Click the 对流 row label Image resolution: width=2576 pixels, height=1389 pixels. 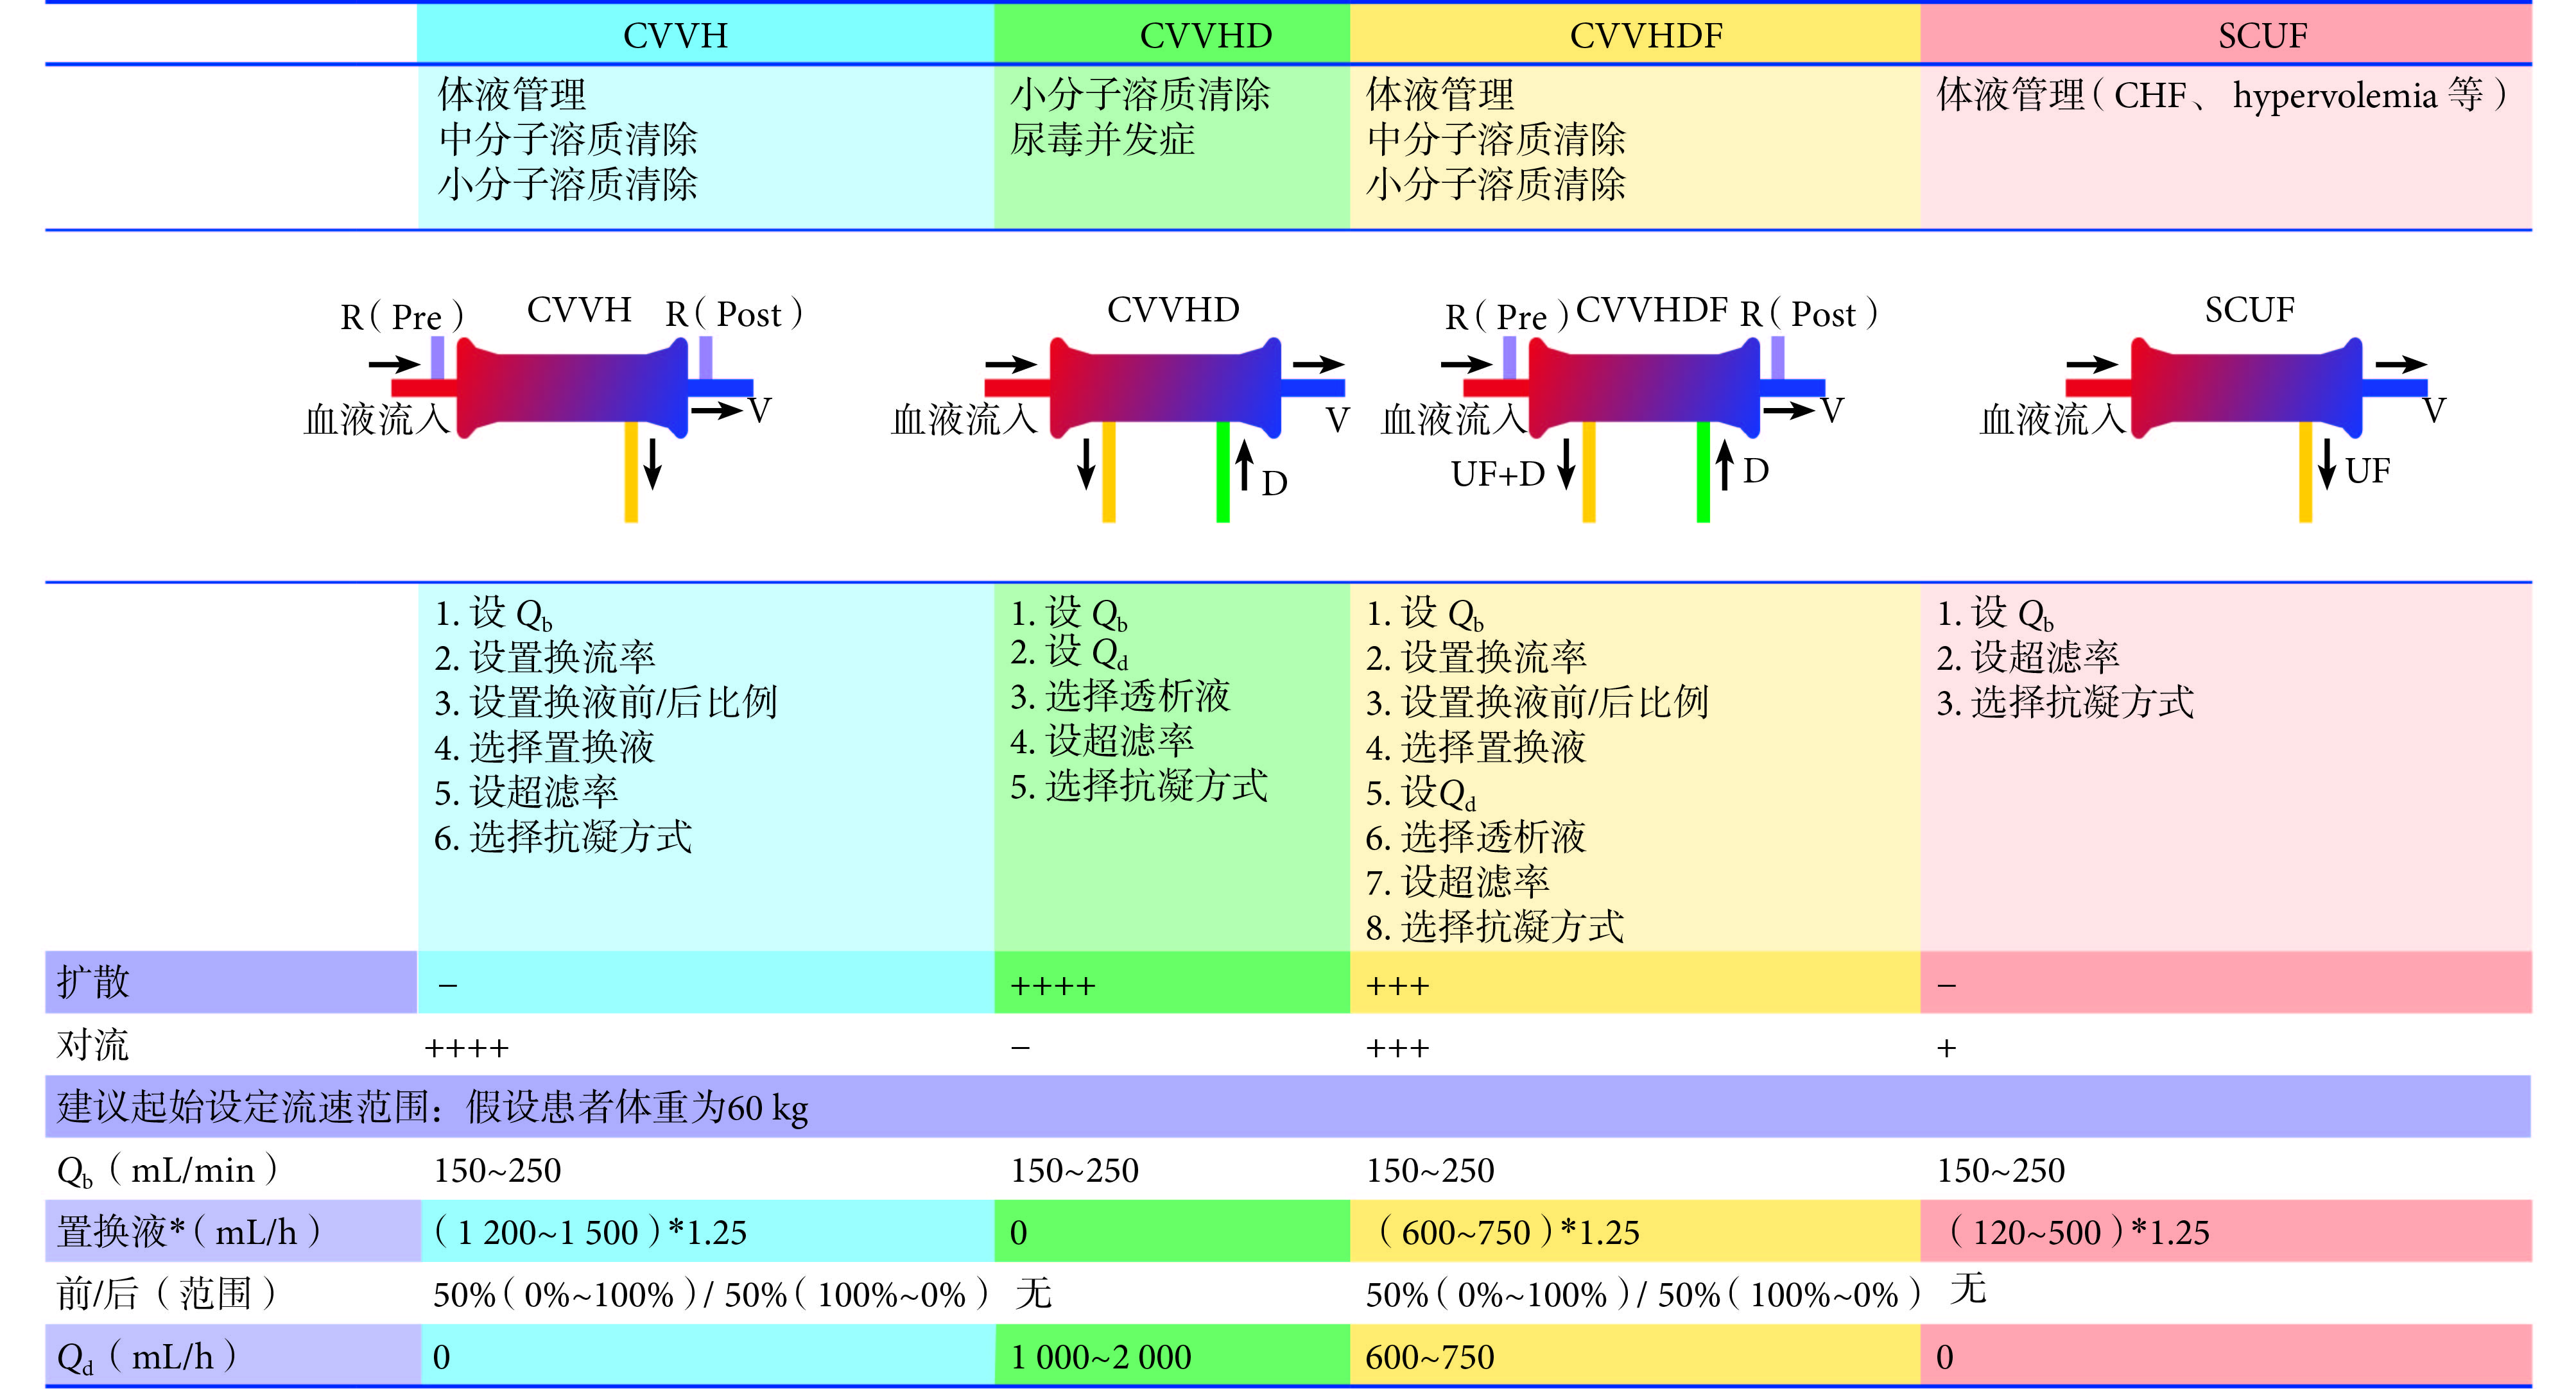click(x=93, y=1045)
